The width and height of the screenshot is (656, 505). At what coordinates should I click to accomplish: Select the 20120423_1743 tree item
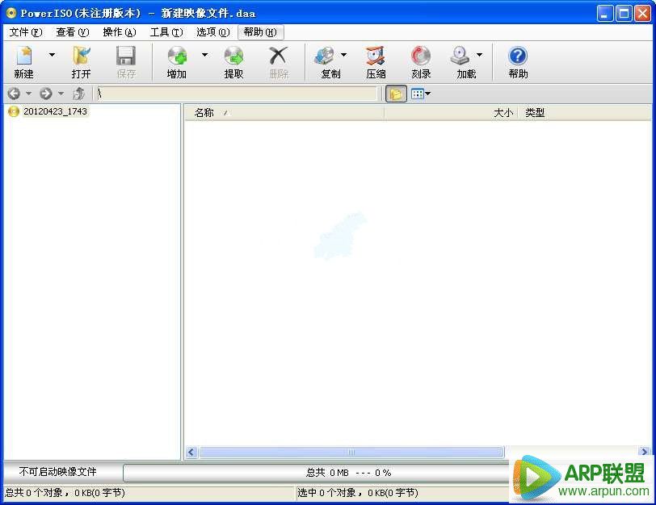pos(55,111)
